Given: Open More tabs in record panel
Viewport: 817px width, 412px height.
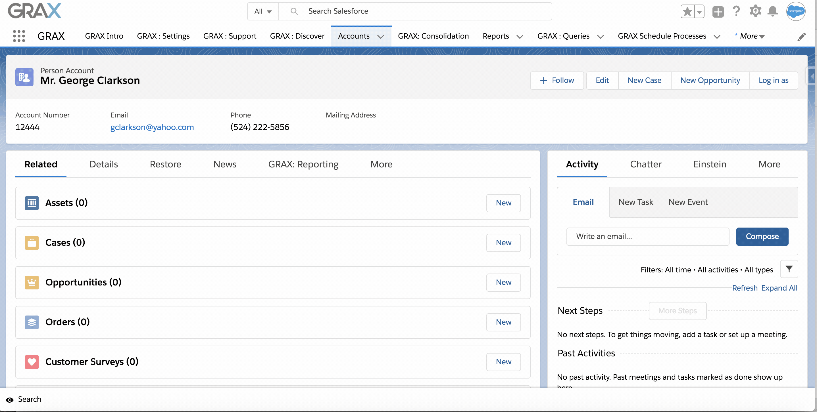Looking at the screenshot, I should (x=381, y=164).
